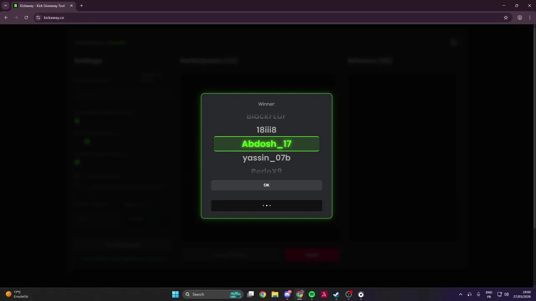Screen dimensions: 536x301
Task: Restore down the Chrome window
Action: [516, 5]
